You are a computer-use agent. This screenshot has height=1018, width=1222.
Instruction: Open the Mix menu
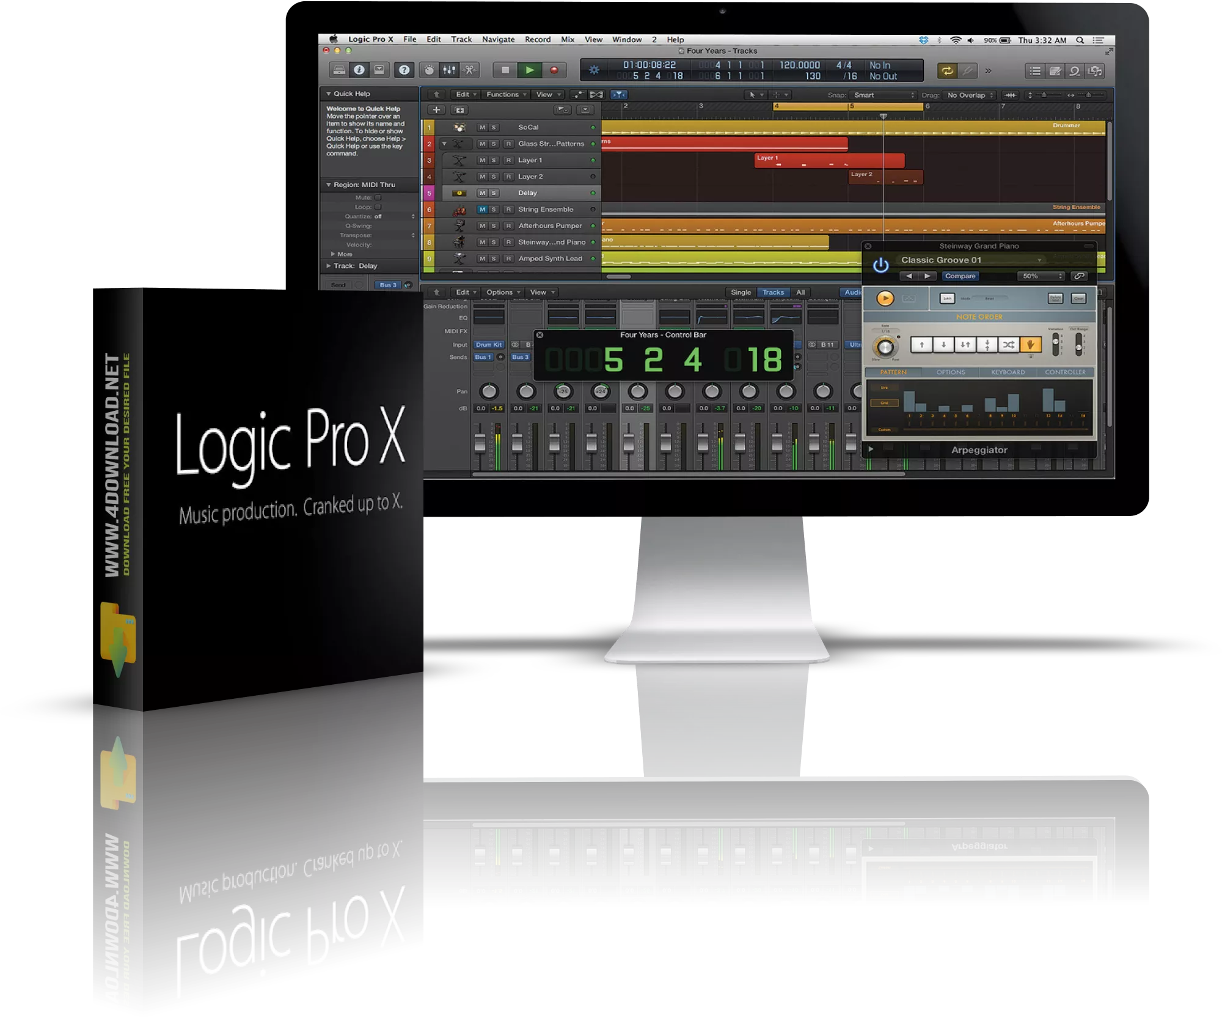pos(568,40)
